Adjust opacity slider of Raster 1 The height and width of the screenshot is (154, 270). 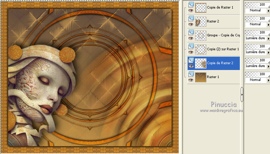[257, 74]
